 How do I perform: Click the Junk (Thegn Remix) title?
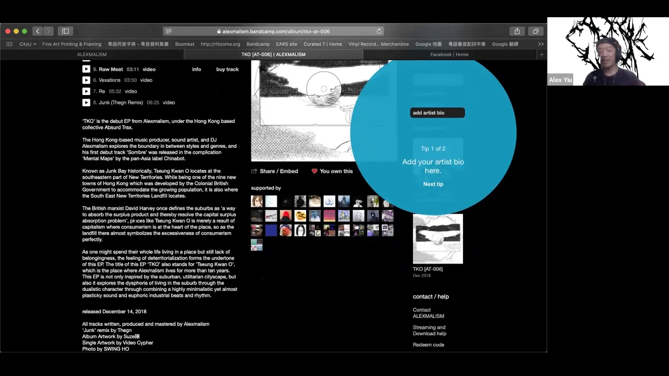coord(121,103)
